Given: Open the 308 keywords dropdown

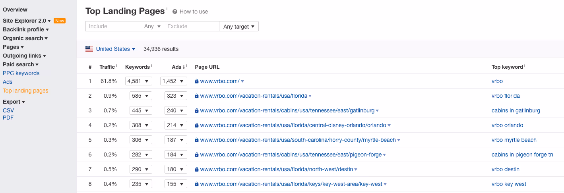Looking at the screenshot, I should click(141, 125).
